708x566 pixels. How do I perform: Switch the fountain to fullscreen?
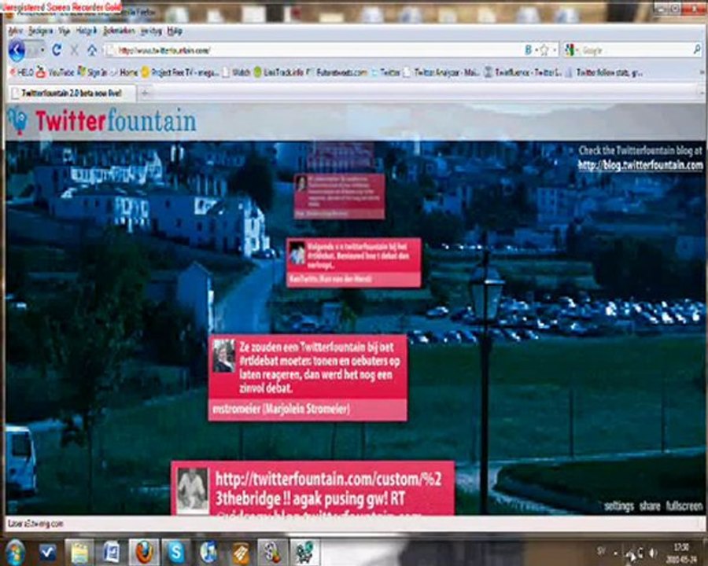(x=684, y=506)
